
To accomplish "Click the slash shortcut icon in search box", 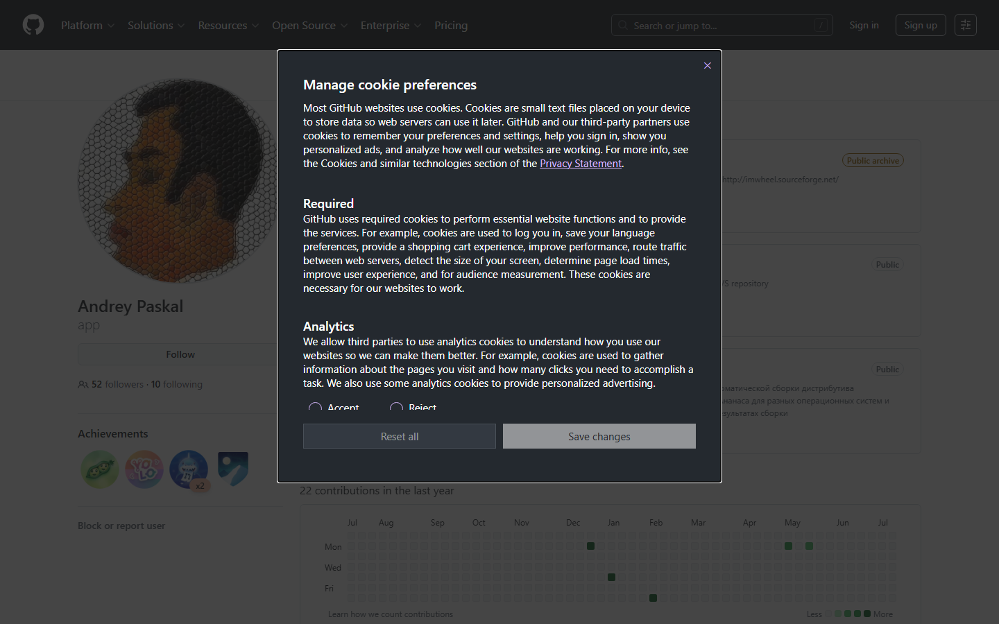I will 821,25.
